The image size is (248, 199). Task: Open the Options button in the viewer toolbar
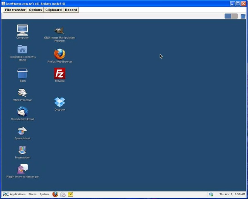[x=35, y=10]
